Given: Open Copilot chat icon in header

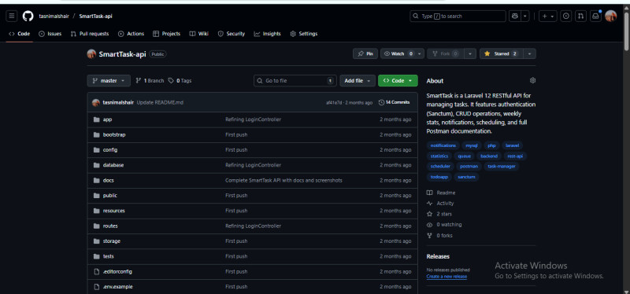Looking at the screenshot, I should coord(514,16).
